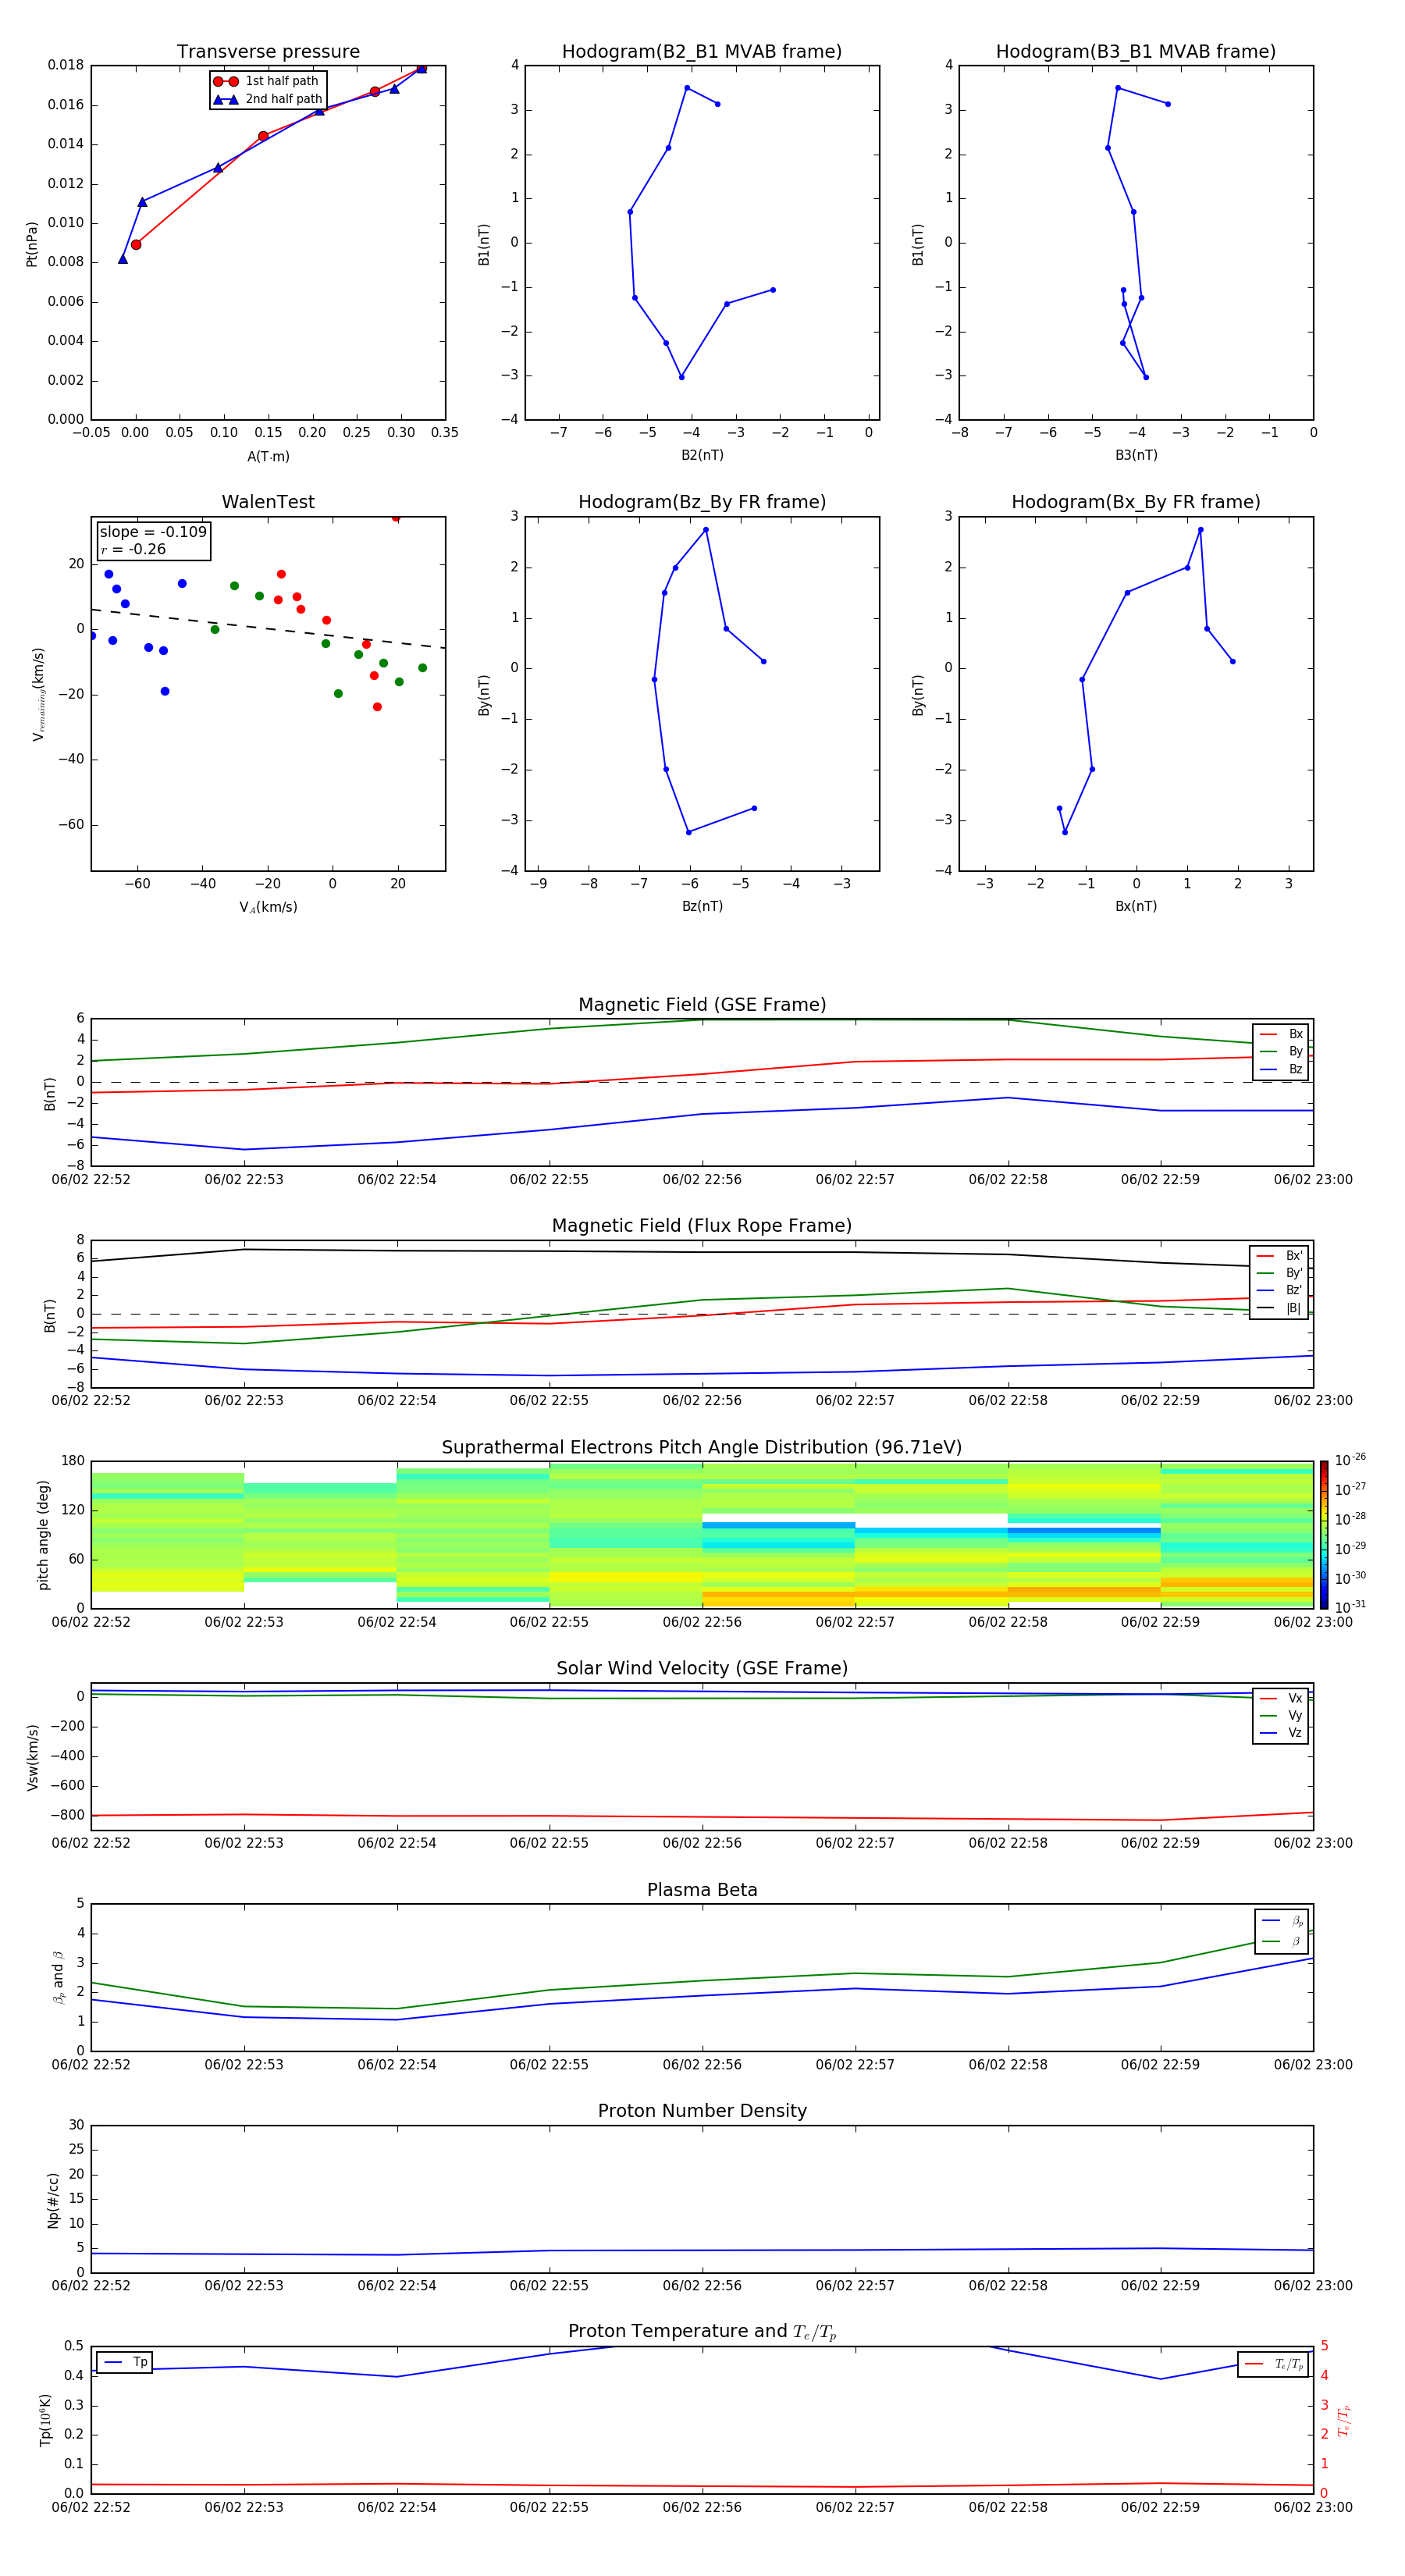Click the 'Pt(nPa)' y-axis label

31,244
